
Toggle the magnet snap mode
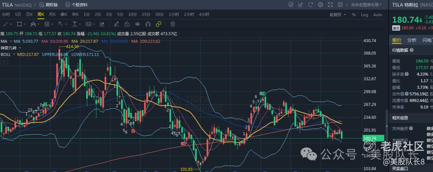[x=148, y=24]
